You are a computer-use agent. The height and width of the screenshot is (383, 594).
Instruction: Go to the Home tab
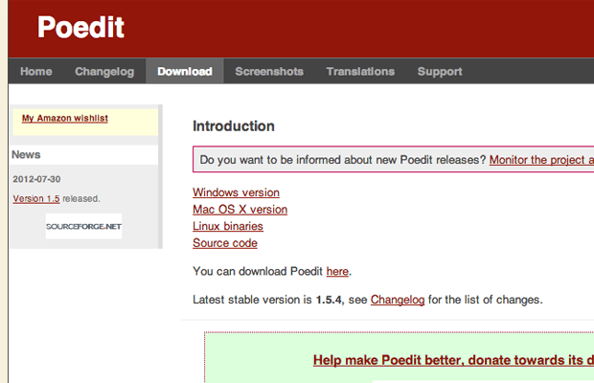[36, 71]
